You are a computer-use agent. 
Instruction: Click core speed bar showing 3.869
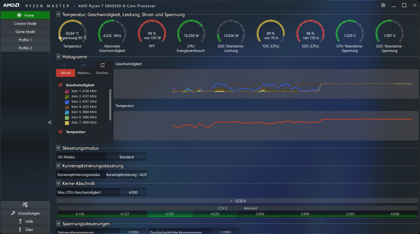(260, 214)
